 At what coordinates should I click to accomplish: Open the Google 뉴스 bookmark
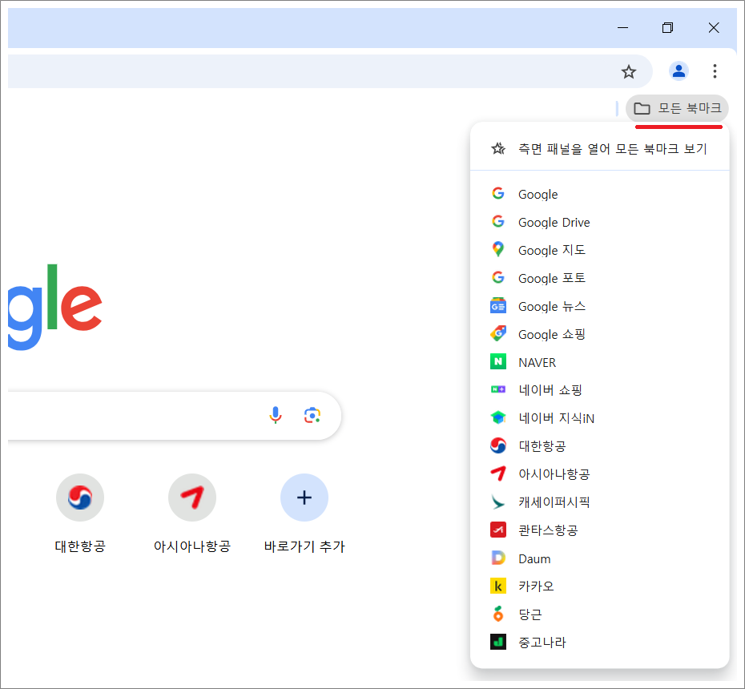tap(600, 306)
